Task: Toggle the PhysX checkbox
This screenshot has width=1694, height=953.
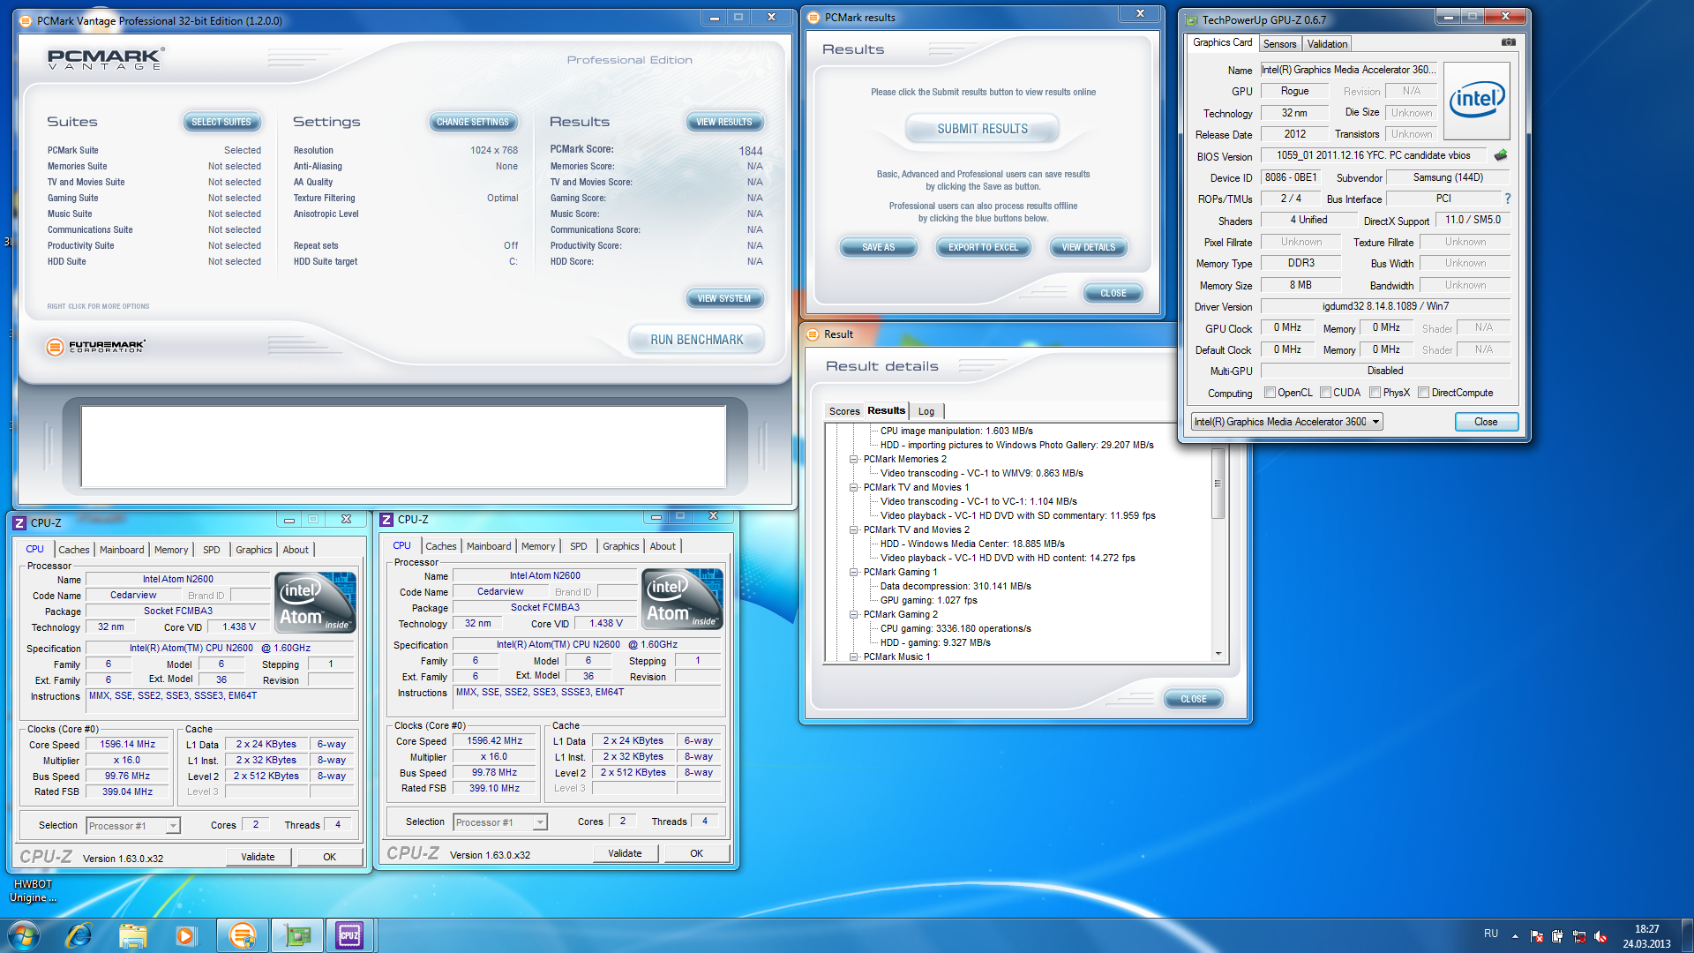Action: tap(1375, 393)
